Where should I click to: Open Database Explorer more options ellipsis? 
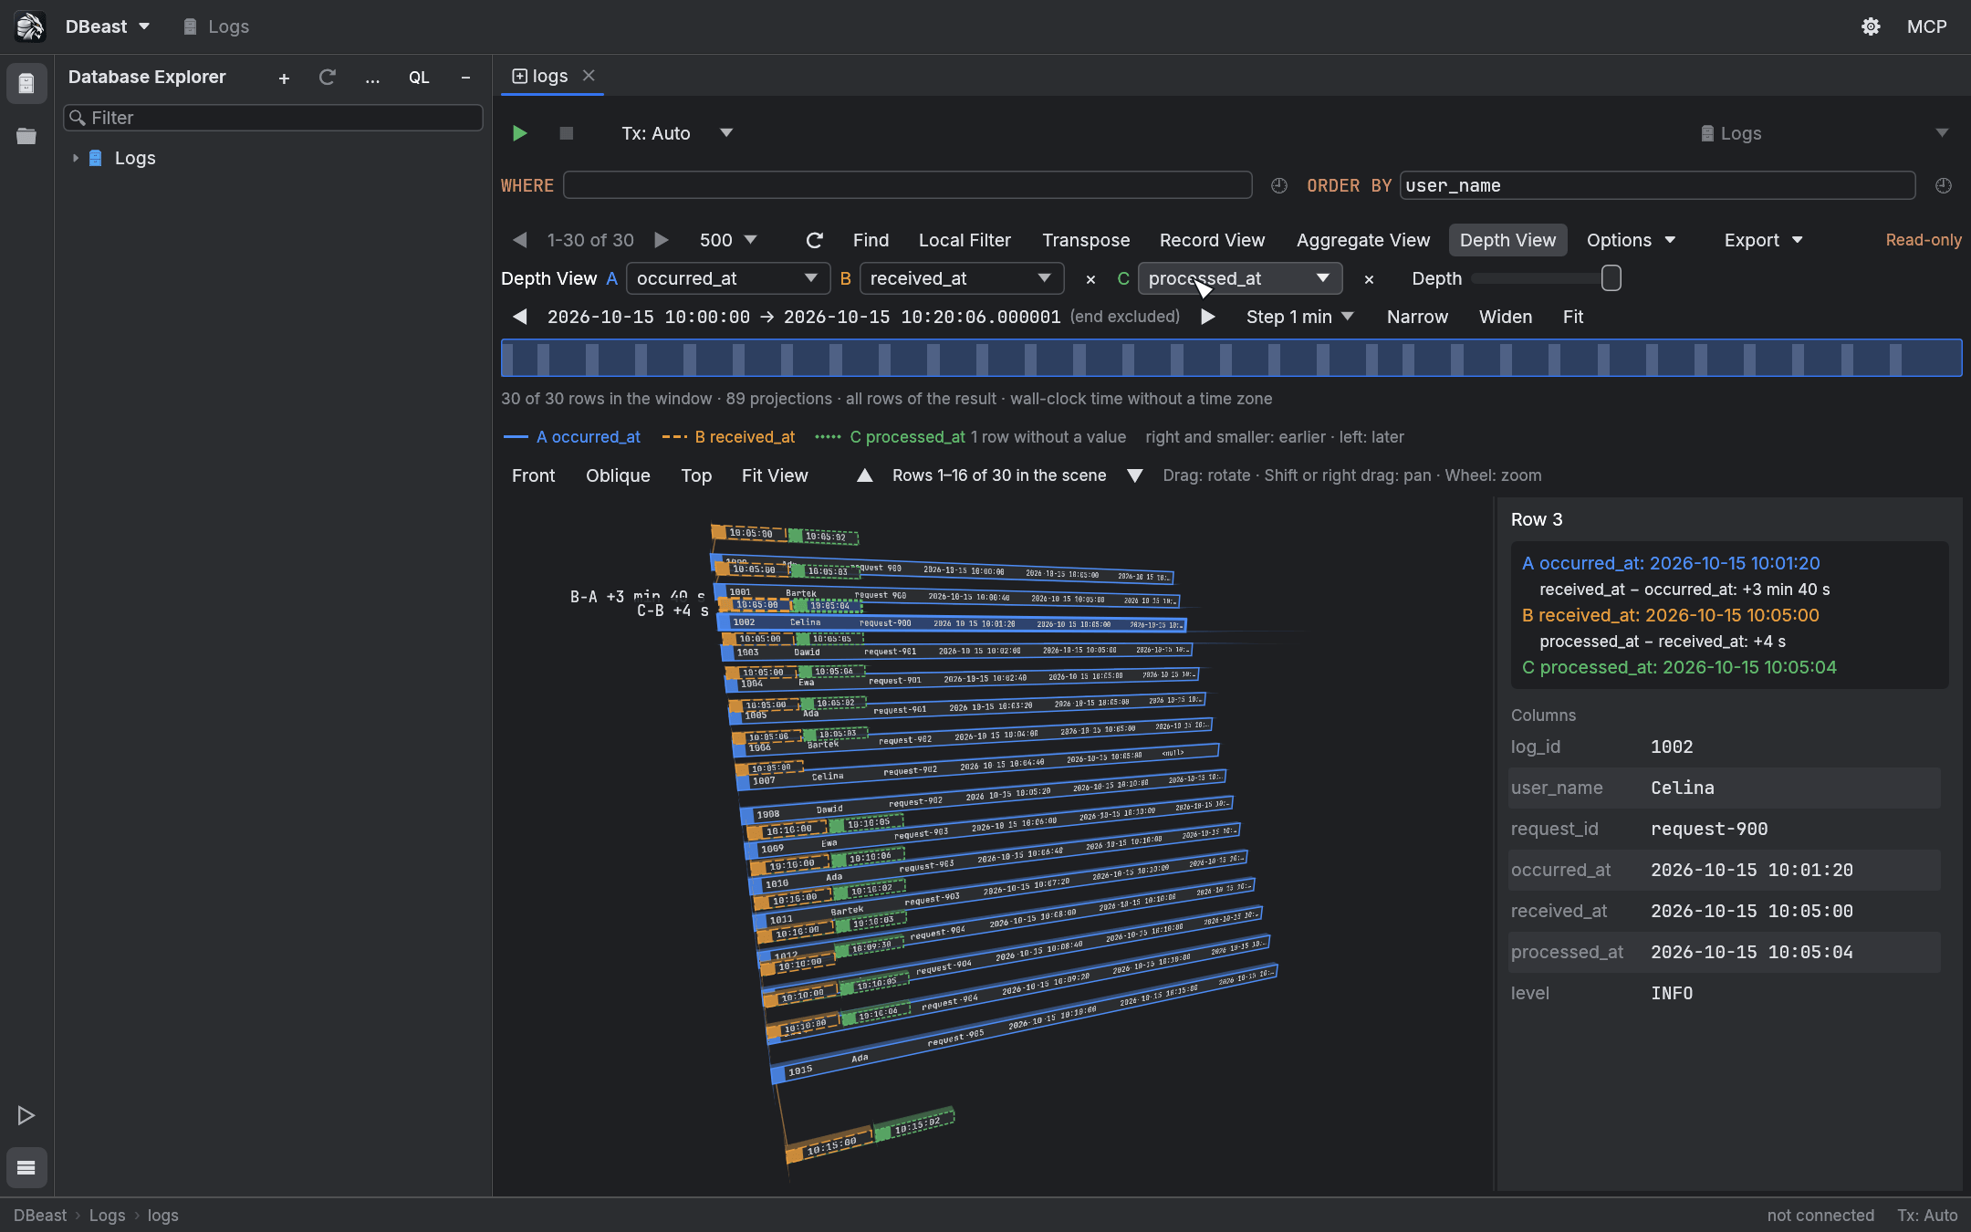[372, 78]
